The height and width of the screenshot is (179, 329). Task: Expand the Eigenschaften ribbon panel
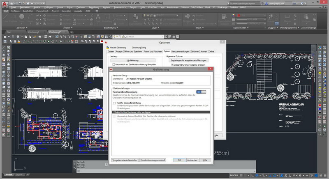(x=241, y=28)
